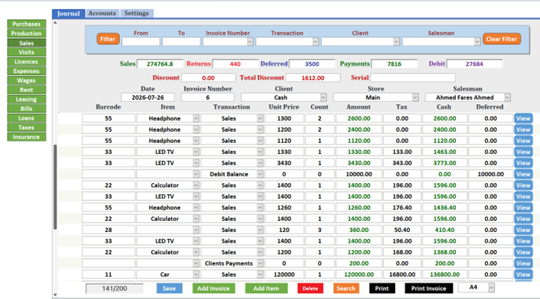This screenshot has height=299, width=540.
Task: View the Debit Balance row
Action: [x=524, y=174]
